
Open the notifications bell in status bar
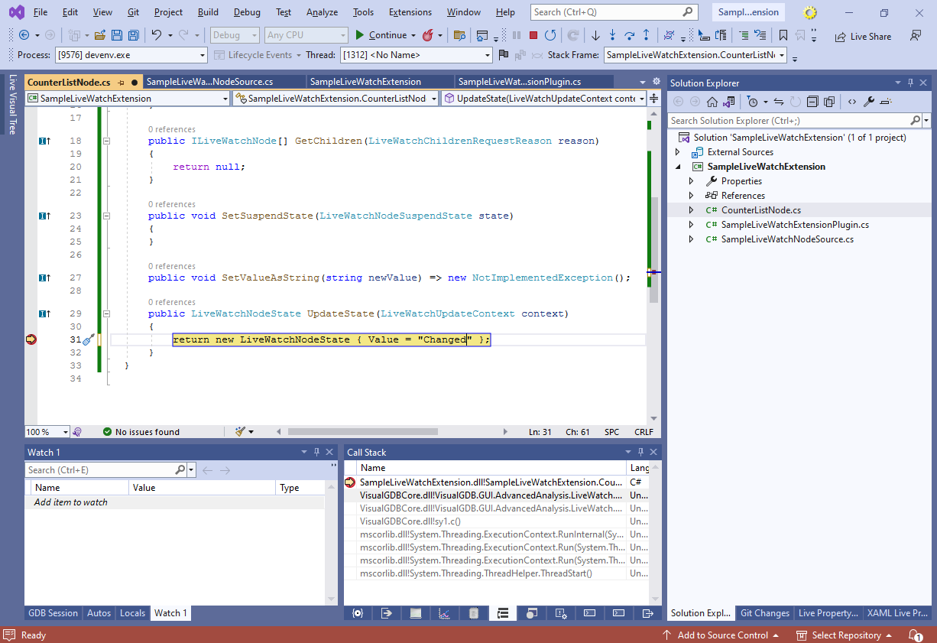pos(916,635)
